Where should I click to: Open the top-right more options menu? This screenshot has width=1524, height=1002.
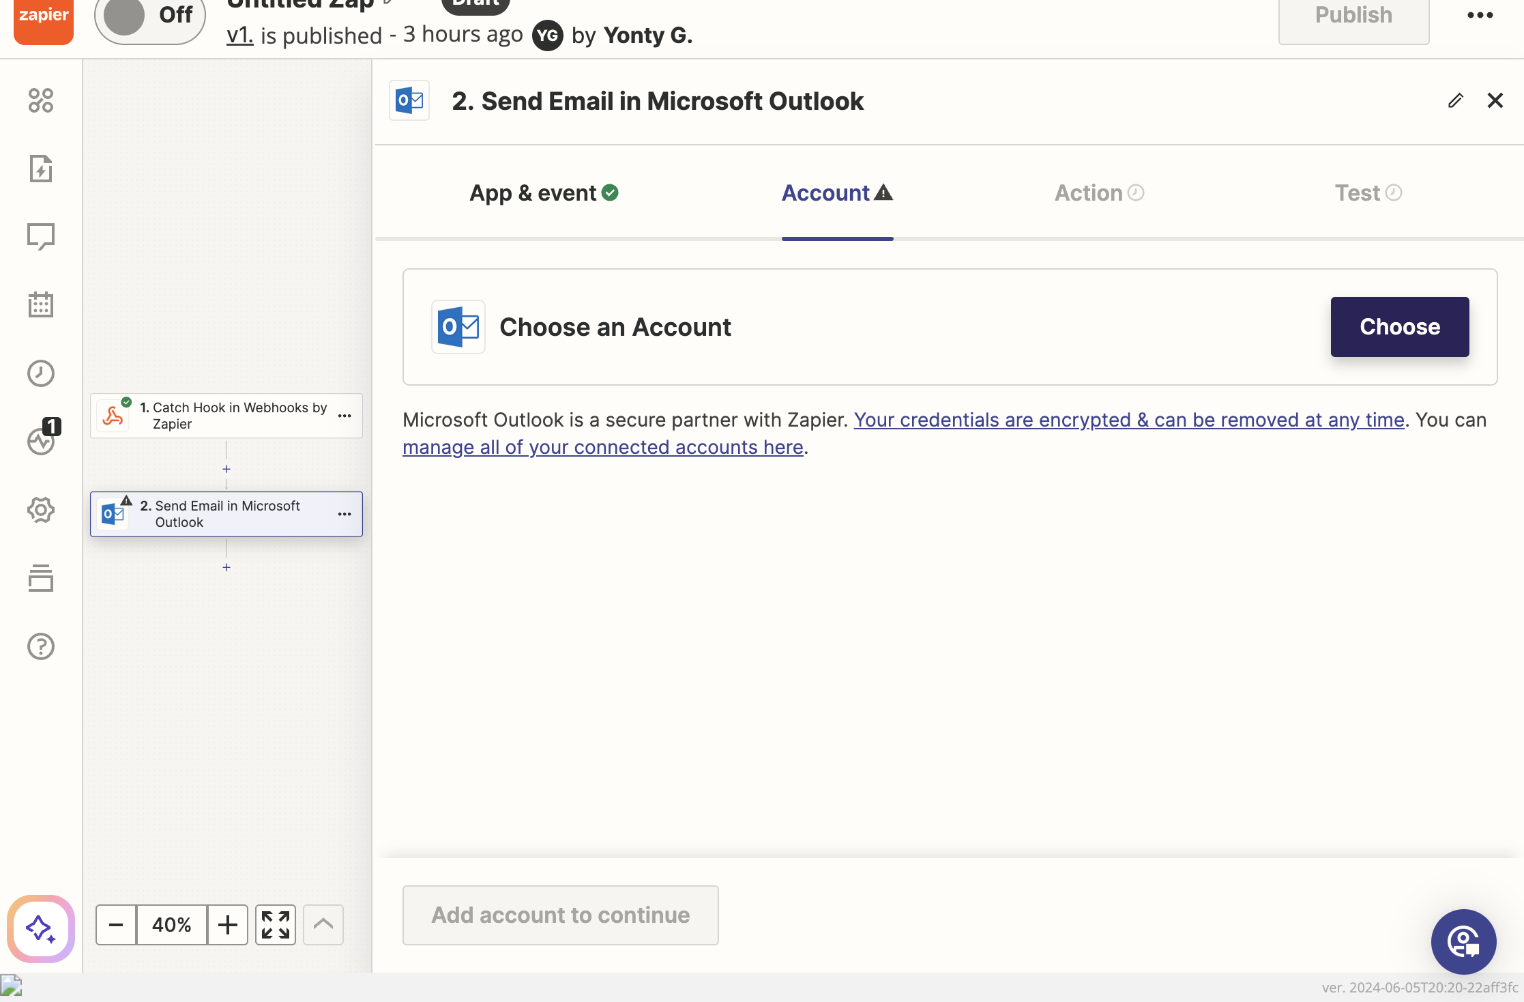(1480, 15)
